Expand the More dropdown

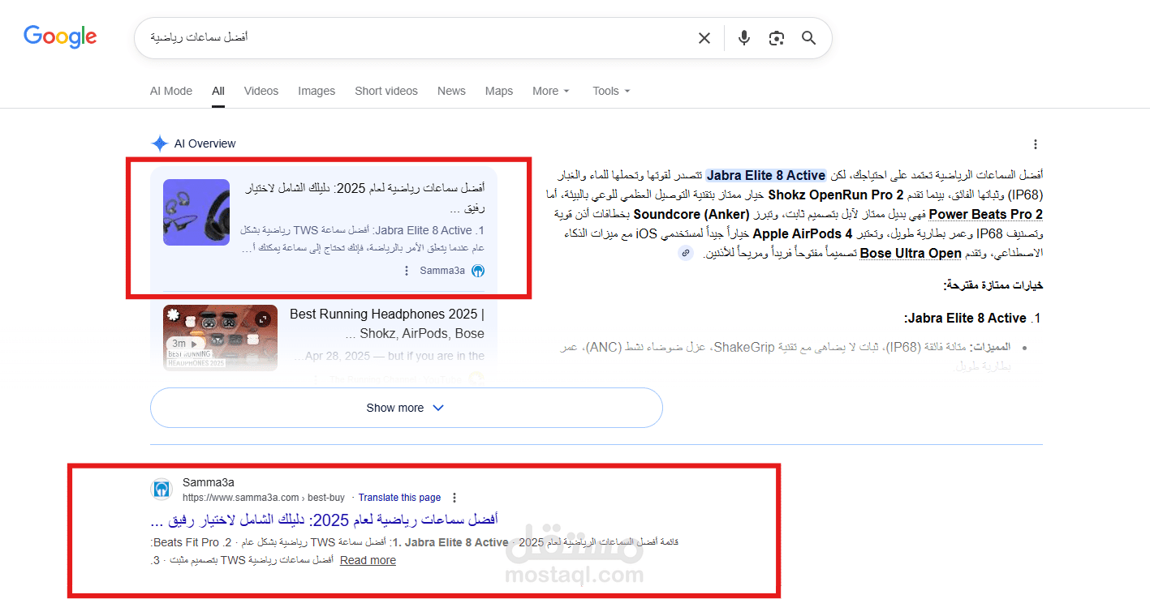click(x=551, y=91)
